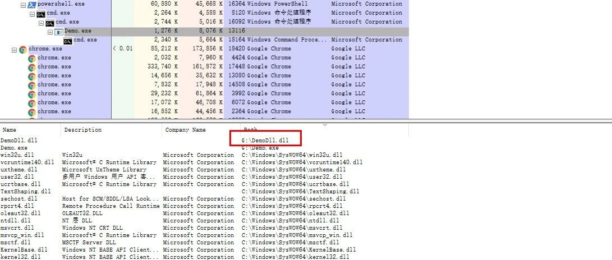Click the cmd.exe icon with PID 8120
The image size is (612, 260).
coord(41,13)
